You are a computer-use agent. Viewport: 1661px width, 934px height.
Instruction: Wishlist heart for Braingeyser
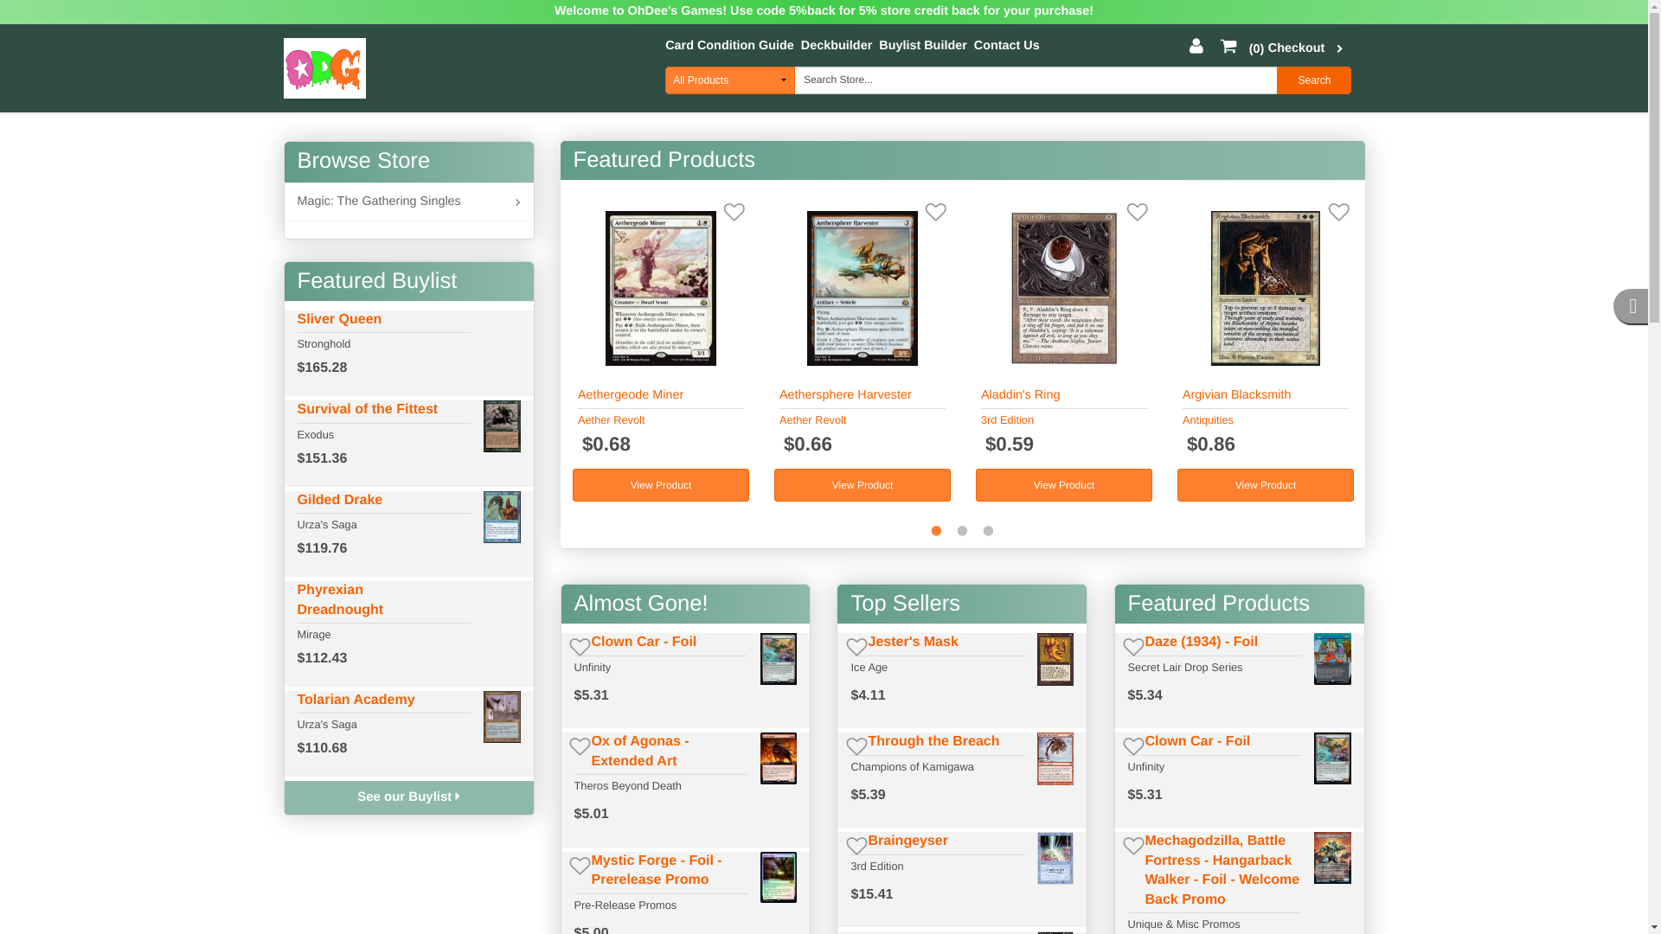click(856, 845)
